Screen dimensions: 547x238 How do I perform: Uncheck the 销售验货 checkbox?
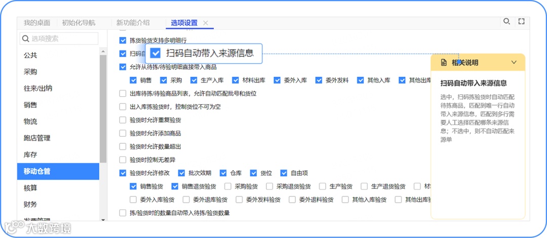click(x=133, y=186)
